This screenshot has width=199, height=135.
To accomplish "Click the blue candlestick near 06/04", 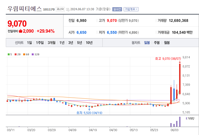I will tap(174, 94).
